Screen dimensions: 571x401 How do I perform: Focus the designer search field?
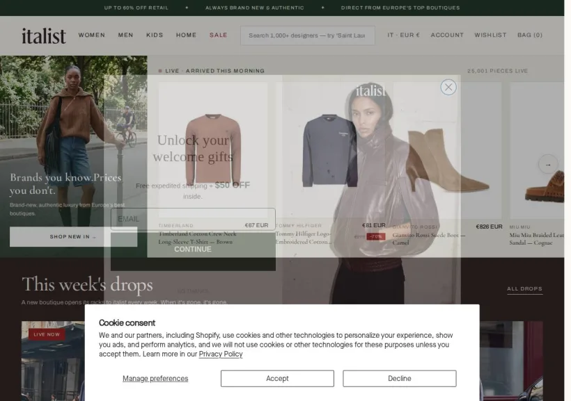[x=307, y=35]
